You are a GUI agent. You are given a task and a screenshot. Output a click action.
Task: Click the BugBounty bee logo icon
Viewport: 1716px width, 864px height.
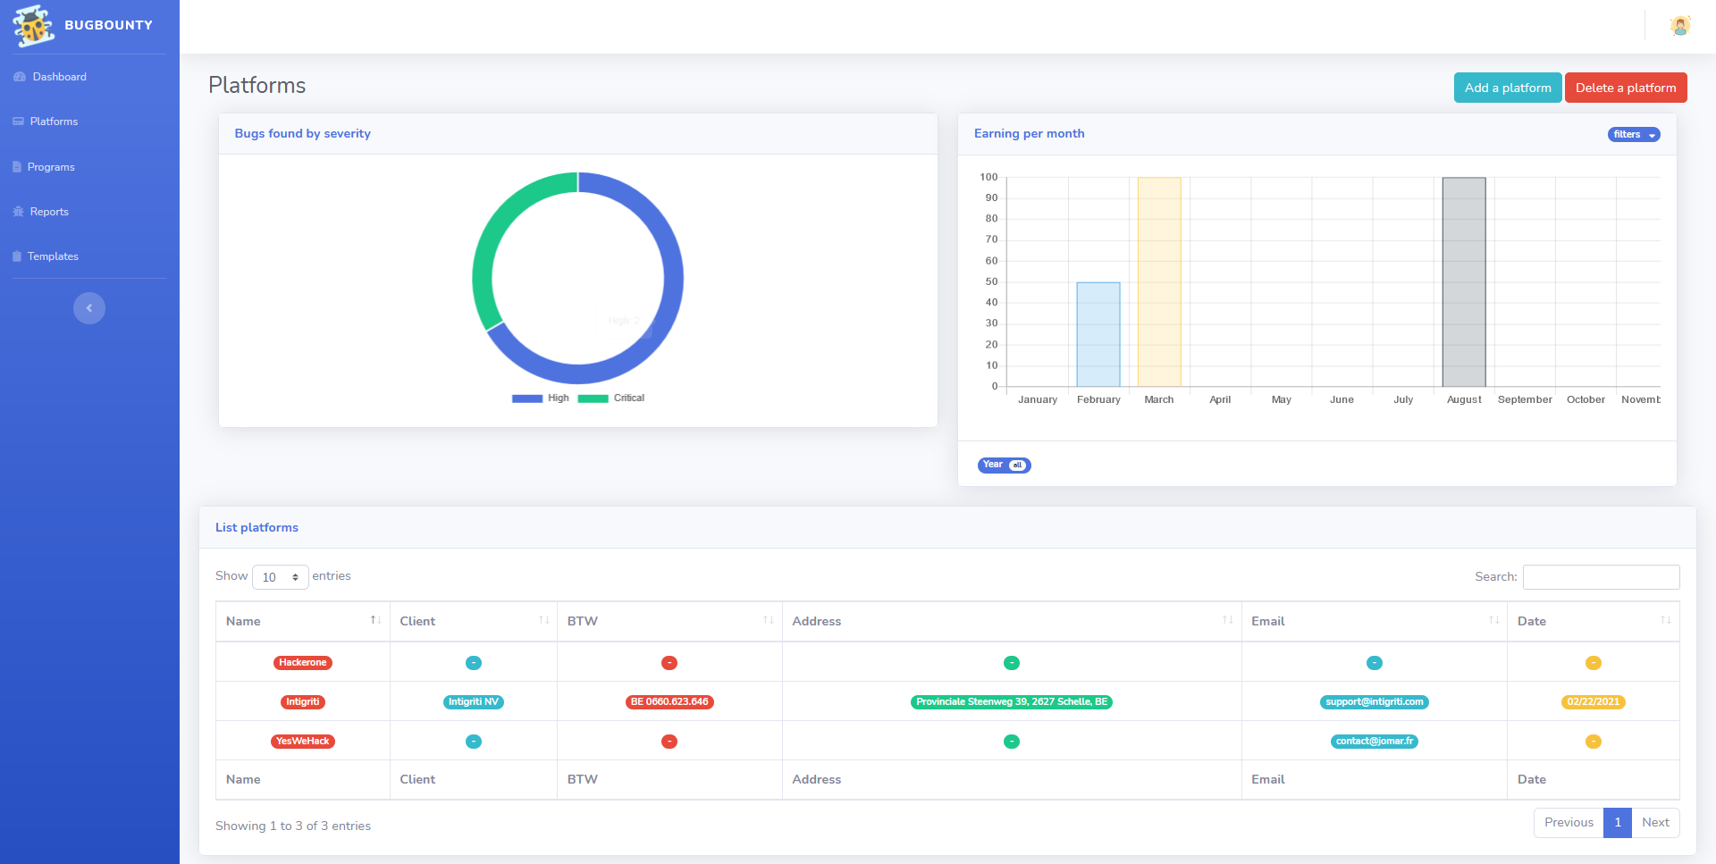coord(34,26)
